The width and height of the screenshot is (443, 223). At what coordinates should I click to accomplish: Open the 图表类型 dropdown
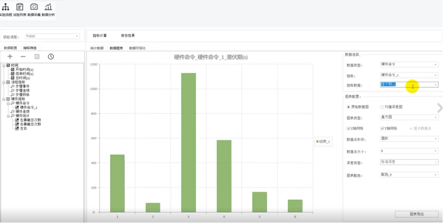coord(409,117)
